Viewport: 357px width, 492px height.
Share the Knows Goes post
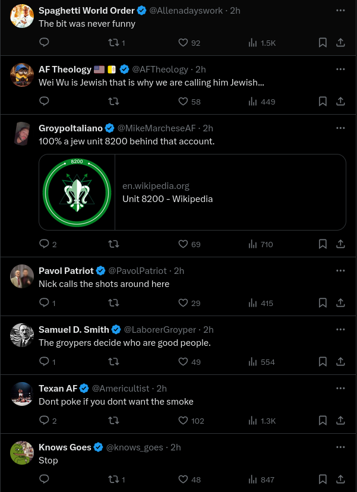pos(341,479)
